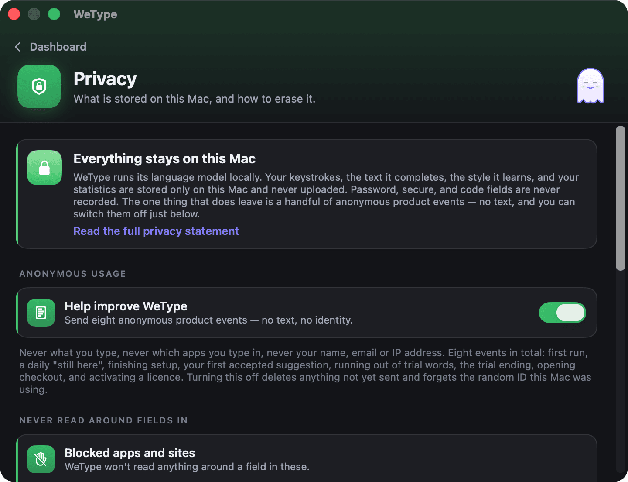Click the green zoom window button
Screen dimensions: 628x482
(54, 14)
